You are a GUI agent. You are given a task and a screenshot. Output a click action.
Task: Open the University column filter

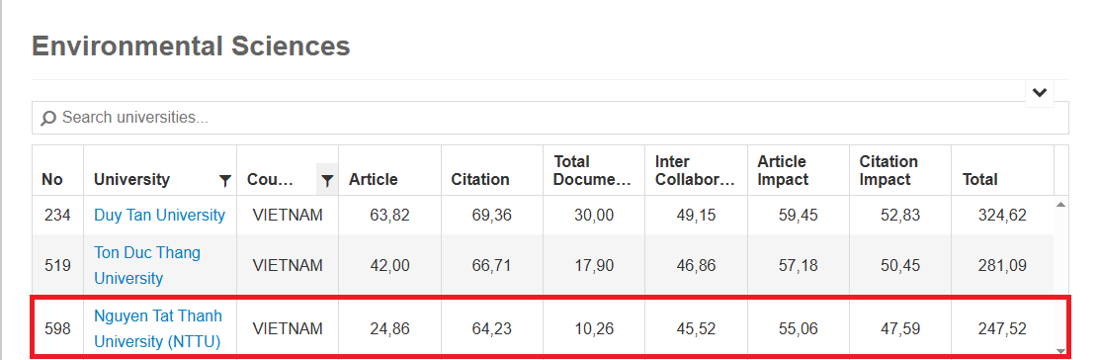[225, 181]
